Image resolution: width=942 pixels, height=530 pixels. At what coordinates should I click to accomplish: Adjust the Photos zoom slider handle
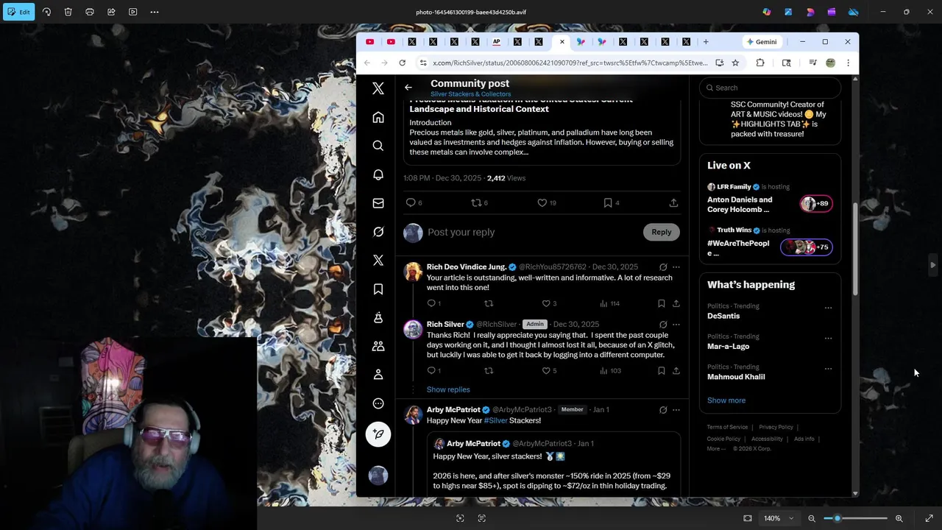pyautogui.click(x=837, y=518)
